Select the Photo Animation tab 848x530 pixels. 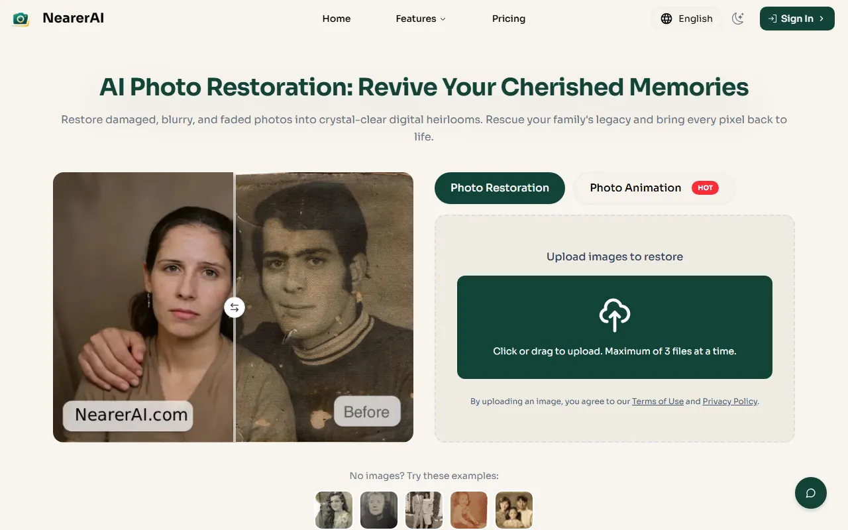point(635,188)
